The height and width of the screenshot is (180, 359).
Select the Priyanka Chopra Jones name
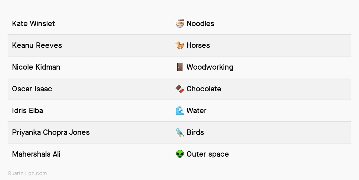[x=51, y=132]
